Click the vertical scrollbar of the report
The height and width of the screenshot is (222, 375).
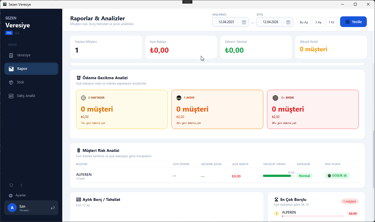point(373,159)
